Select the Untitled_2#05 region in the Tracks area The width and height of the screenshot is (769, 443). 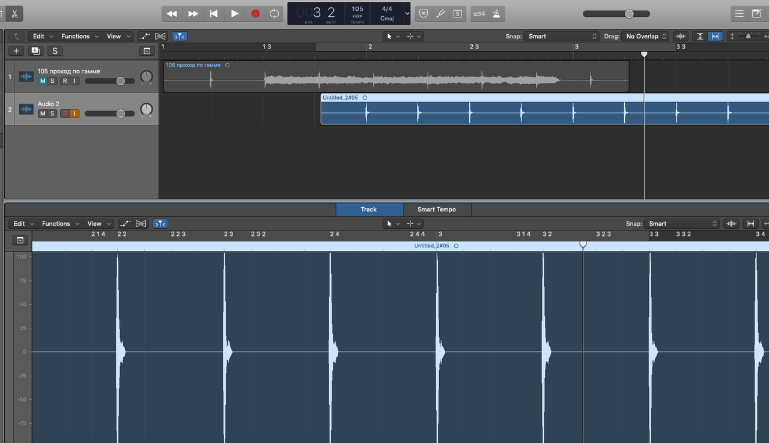(x=545, y=109)
